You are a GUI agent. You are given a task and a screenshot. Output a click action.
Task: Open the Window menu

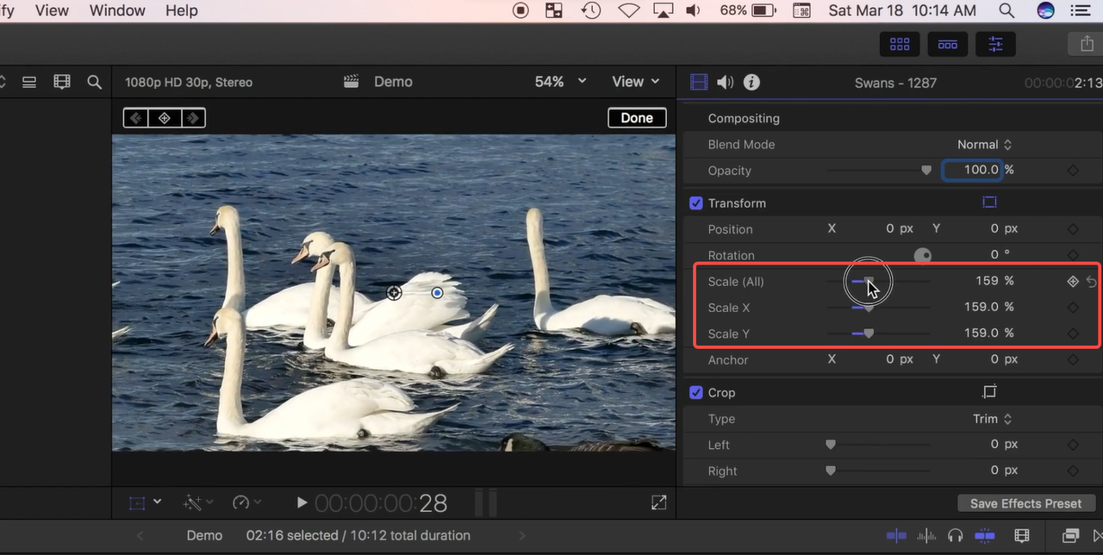[x=117, y=11]
